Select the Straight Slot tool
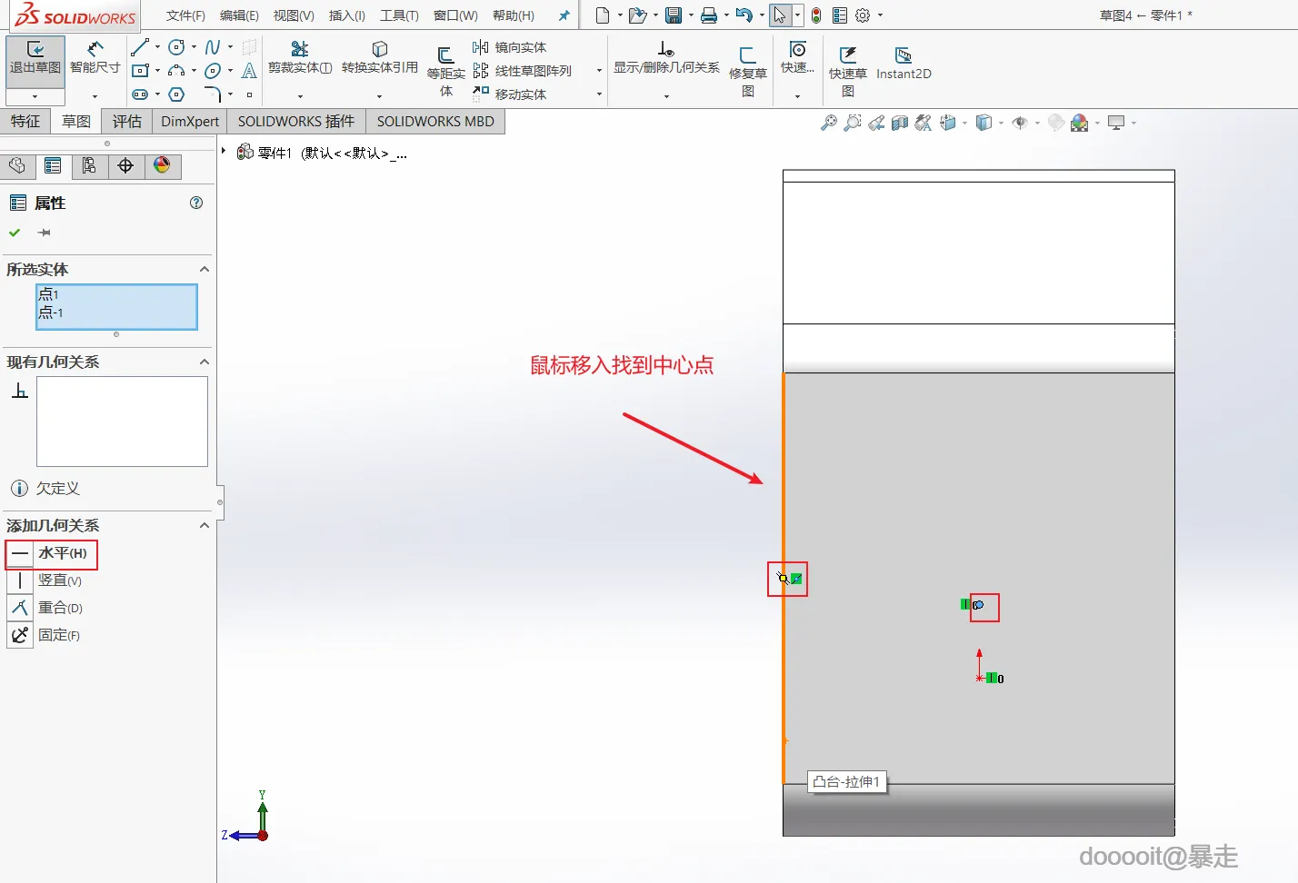This screenshot has height=883, width=1298. click(140, 94)
